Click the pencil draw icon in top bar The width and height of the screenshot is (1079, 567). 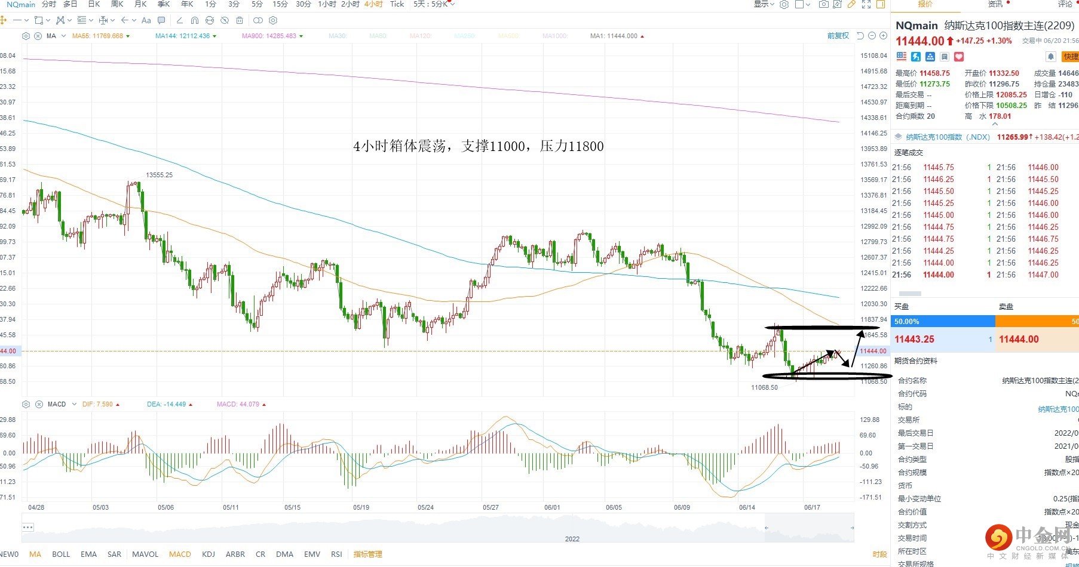coord(852,4)
